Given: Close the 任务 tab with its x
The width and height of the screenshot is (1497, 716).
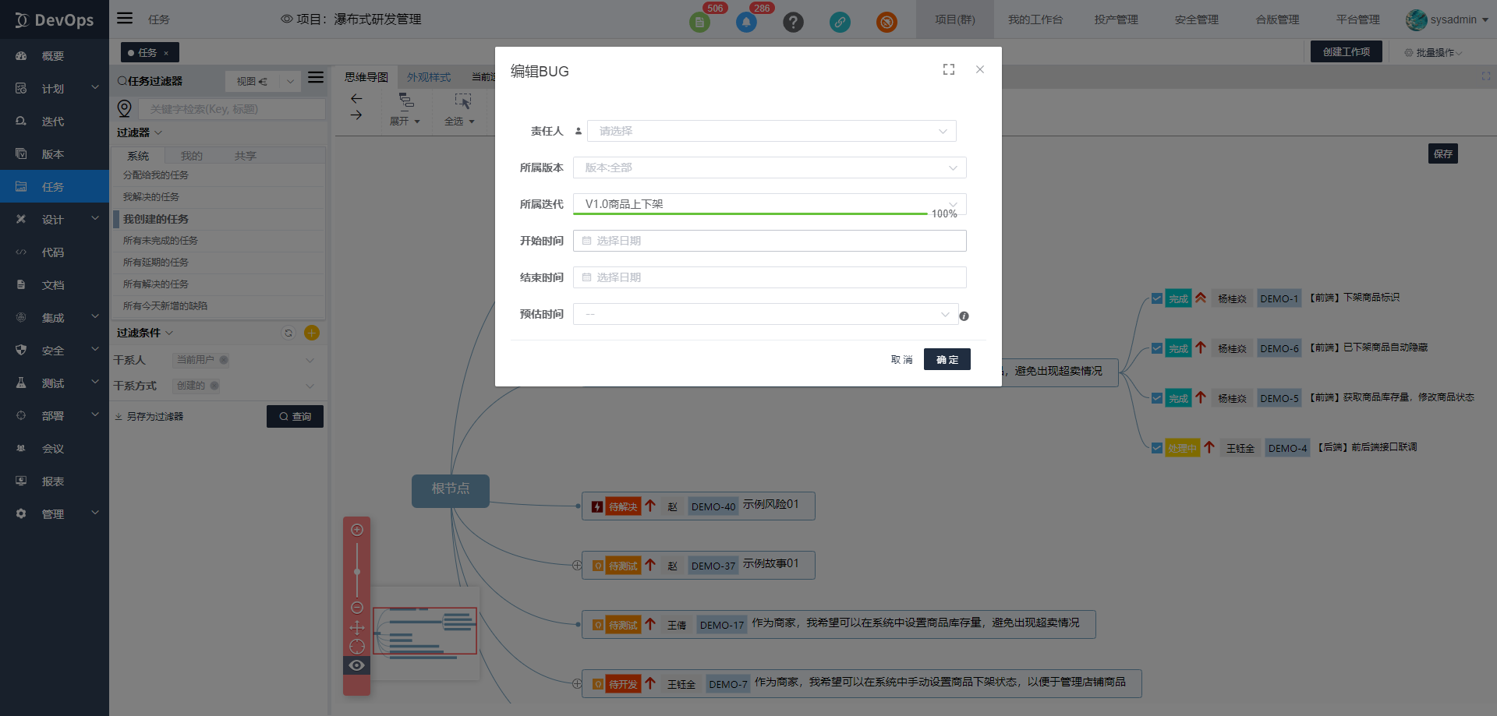Looking at the screenshot, I should point(166,53).
